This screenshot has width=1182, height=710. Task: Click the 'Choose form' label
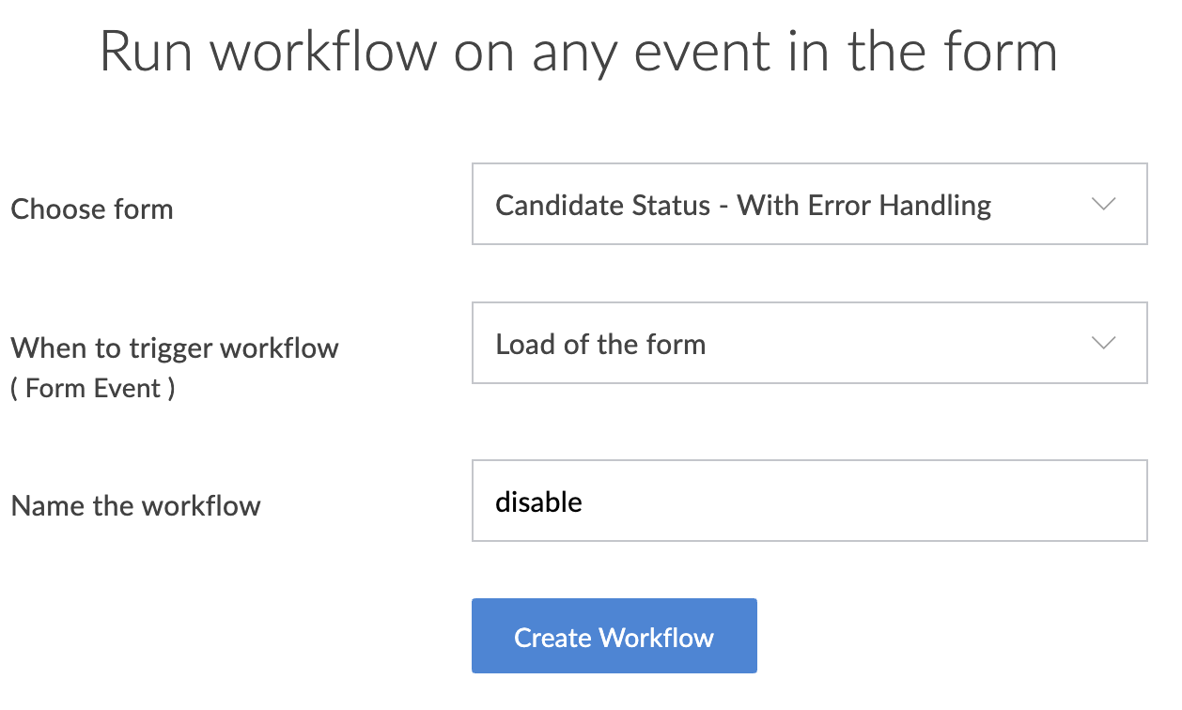pos(92,208)
